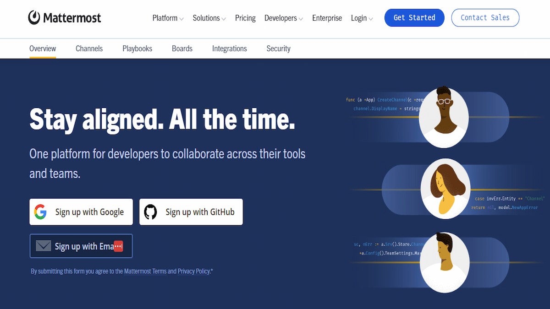The width and height of the screenshot is (550, 309).
Task: Open the Solutions dropdown menu
Action: click(x=209, y=18)
